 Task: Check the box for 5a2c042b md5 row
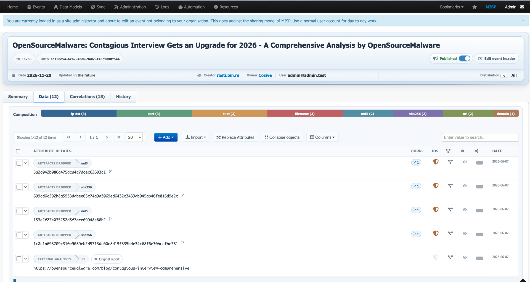point(19,163)
